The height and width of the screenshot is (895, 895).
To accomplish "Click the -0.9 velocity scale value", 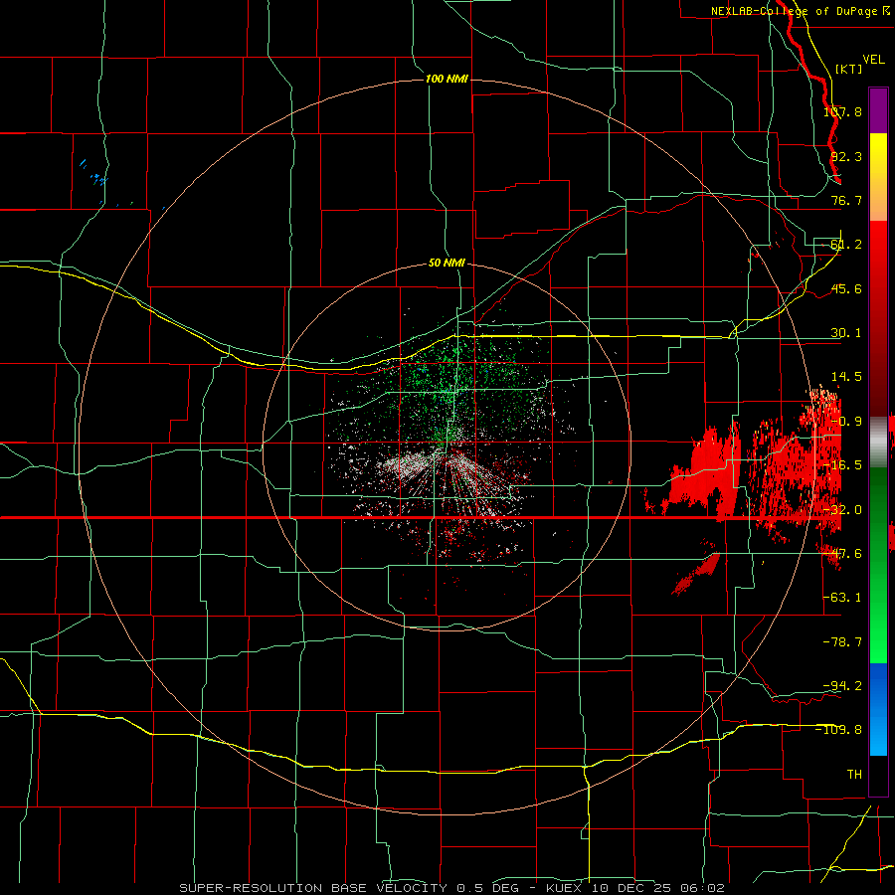I will tap(846, 422).
